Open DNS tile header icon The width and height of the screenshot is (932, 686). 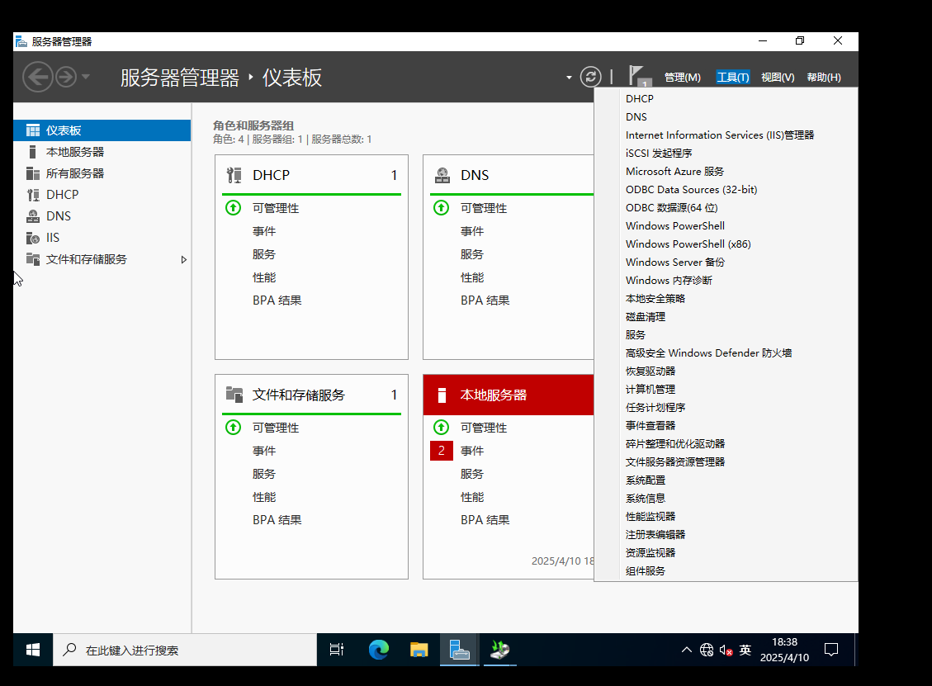click(x=442, y=175)
